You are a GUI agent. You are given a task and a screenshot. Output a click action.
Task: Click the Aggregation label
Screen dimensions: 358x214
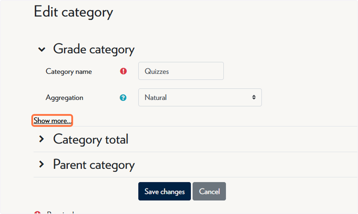click(64, 98)
